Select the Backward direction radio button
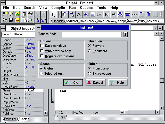The width and height of the screenshot is (165, 124). (90, 51)
